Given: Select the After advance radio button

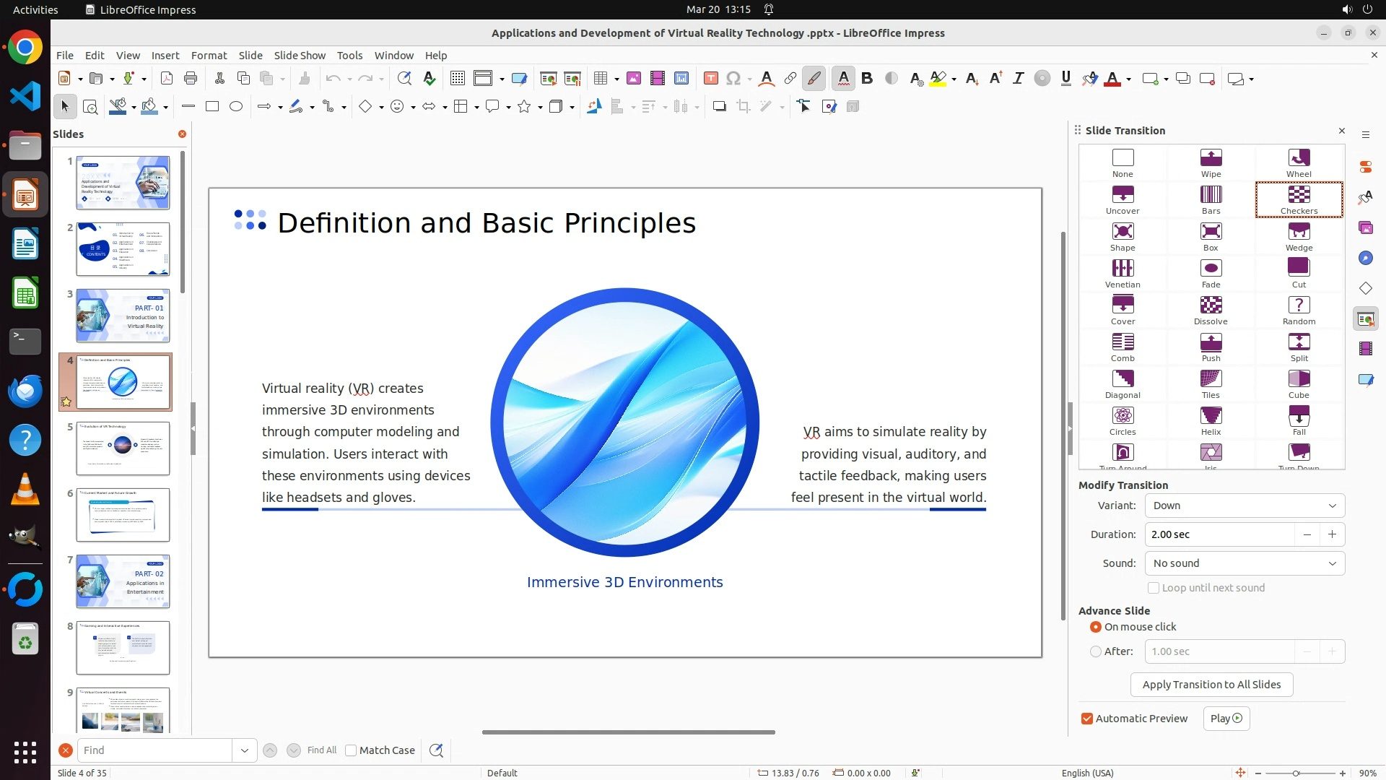Looking at the screenshot, I should tap(1096, 651).
